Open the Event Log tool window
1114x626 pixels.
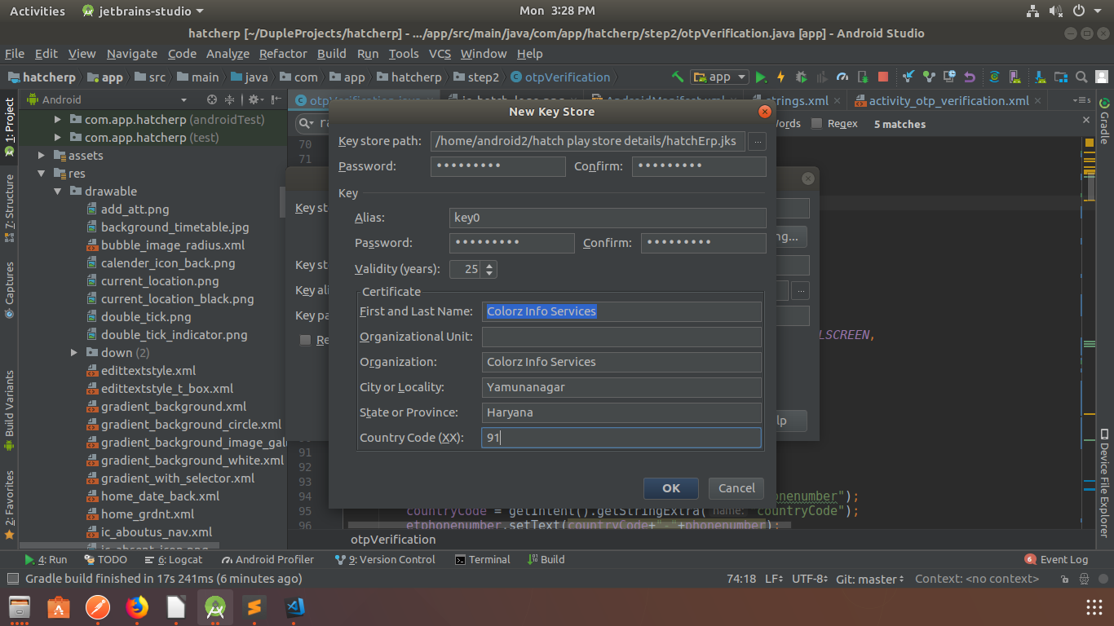pyautogui.click(x=1056, y=560)
